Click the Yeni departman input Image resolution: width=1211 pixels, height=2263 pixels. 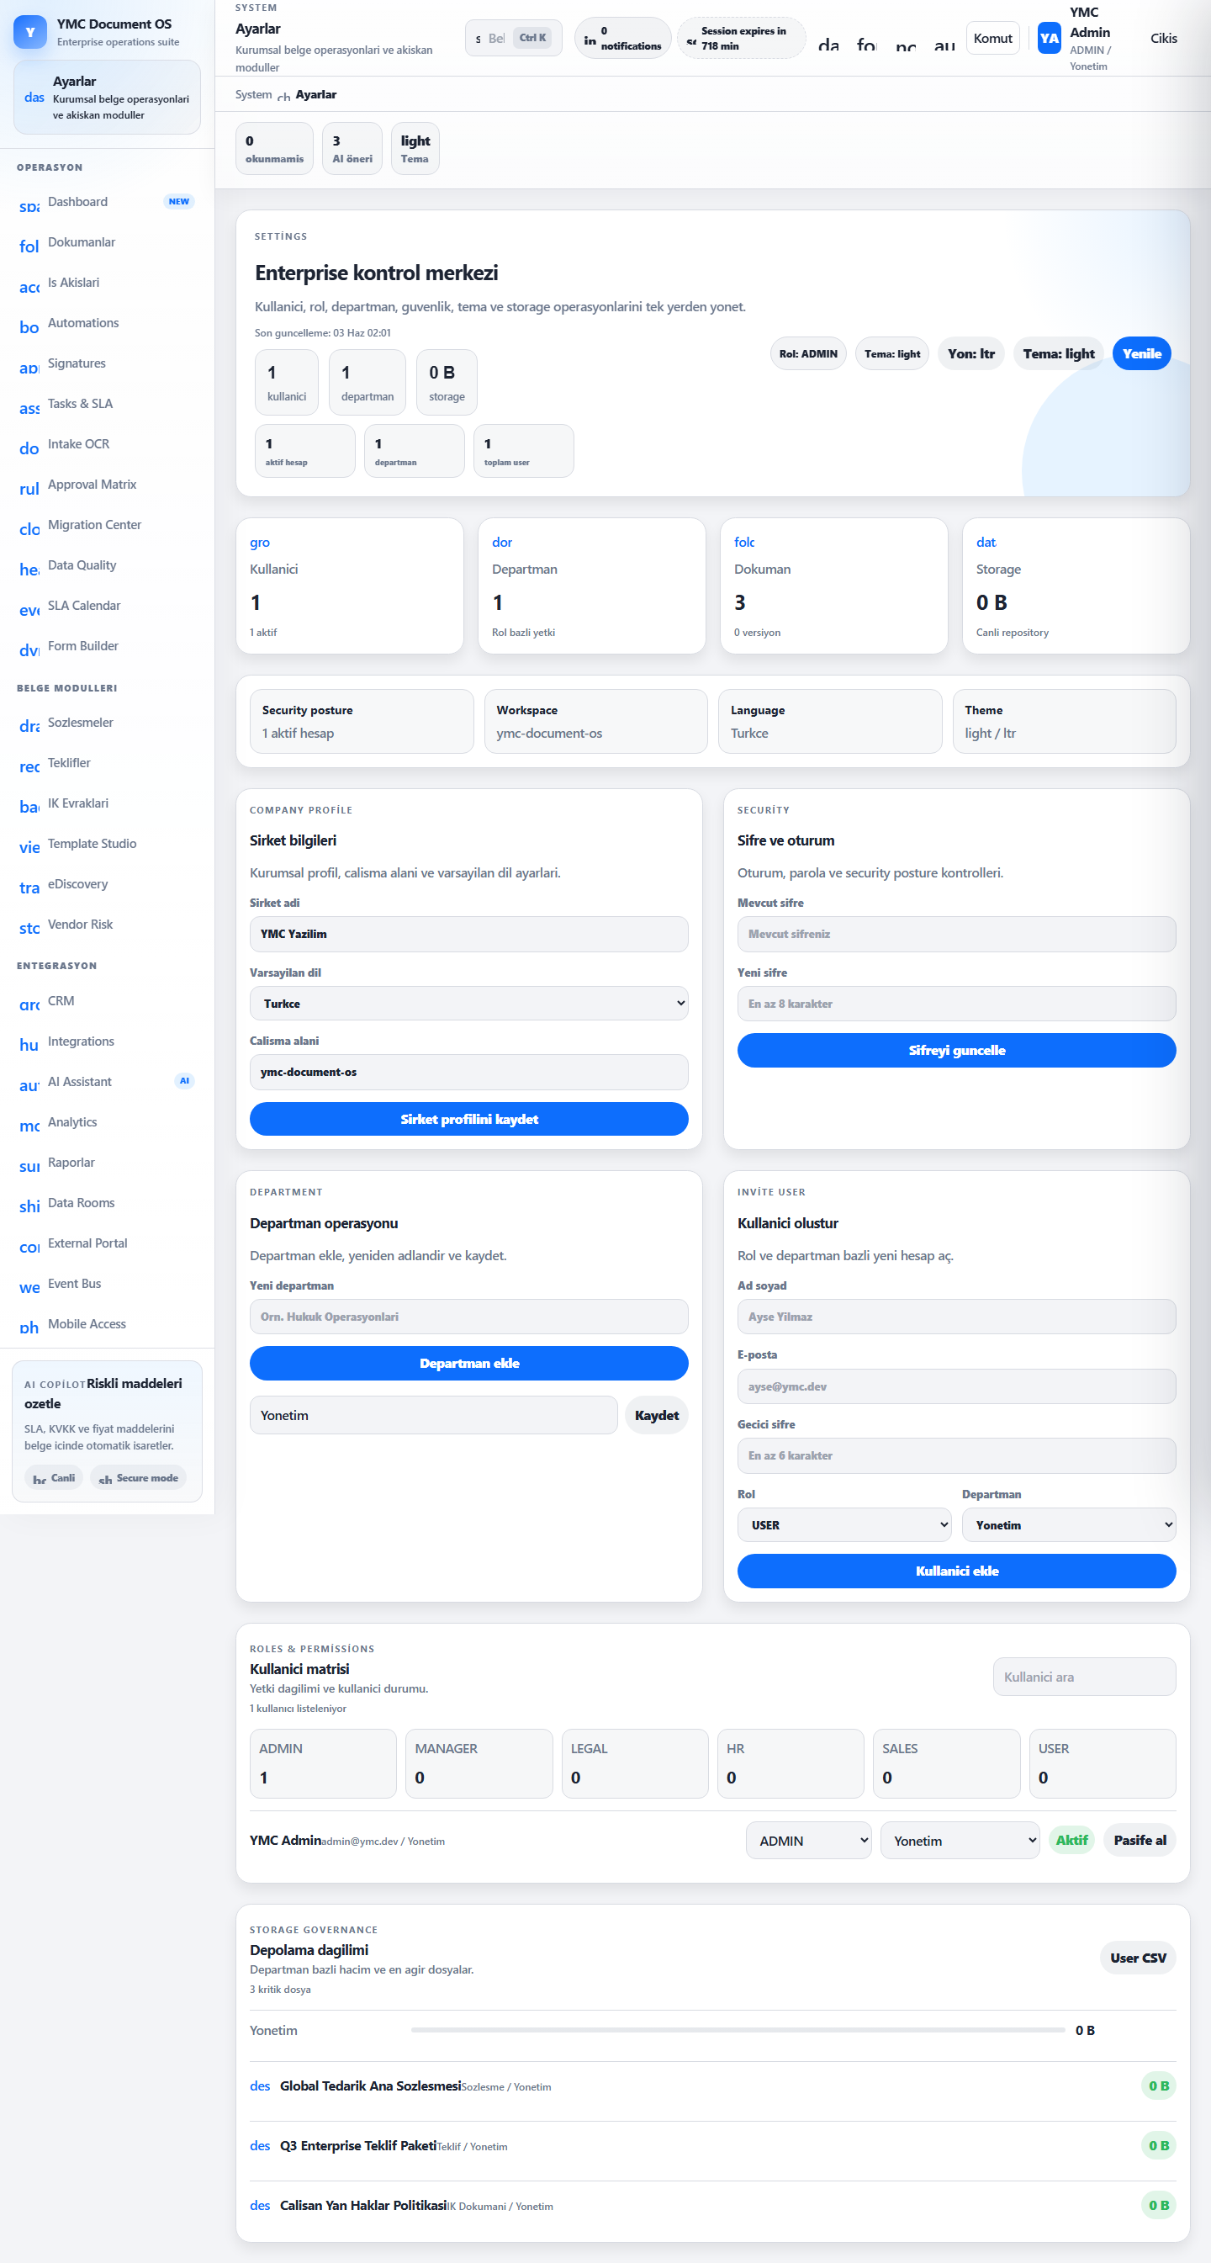(x=469, y=1317)
